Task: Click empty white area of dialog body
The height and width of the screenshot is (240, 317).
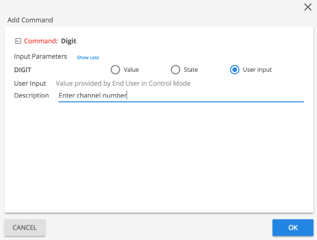Action: [158, 158]
